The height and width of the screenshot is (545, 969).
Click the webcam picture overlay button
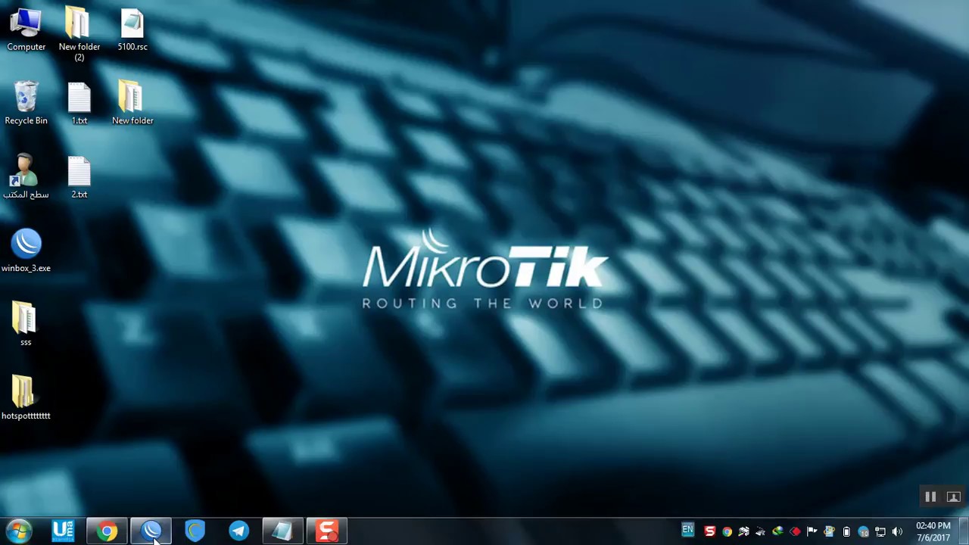click(x=953, y=497)
